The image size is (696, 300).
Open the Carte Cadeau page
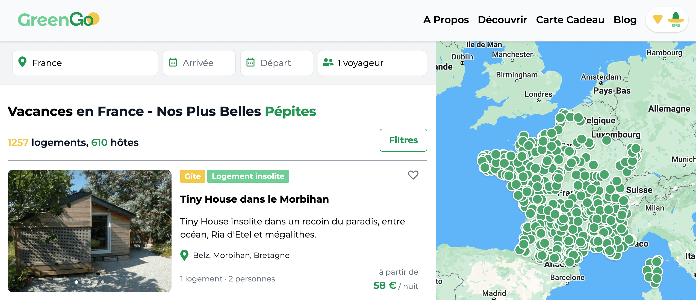click(570, 20)
